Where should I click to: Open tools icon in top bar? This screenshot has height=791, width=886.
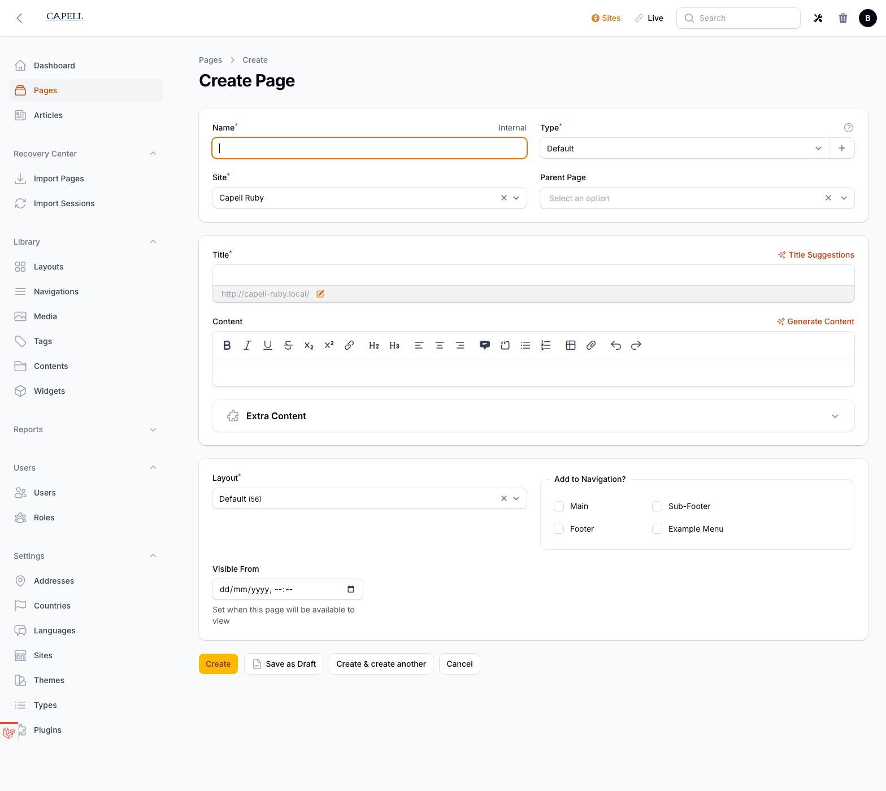pyautogui.click(x=818, y=18)
